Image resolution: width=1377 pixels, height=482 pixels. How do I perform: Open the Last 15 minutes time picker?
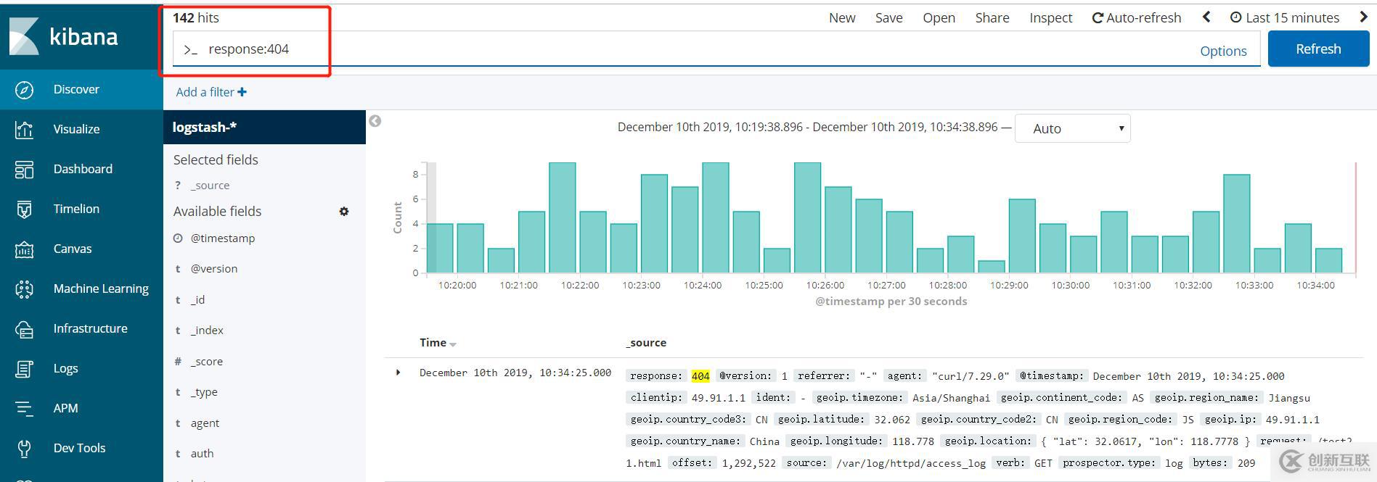tap(1285, 17)
